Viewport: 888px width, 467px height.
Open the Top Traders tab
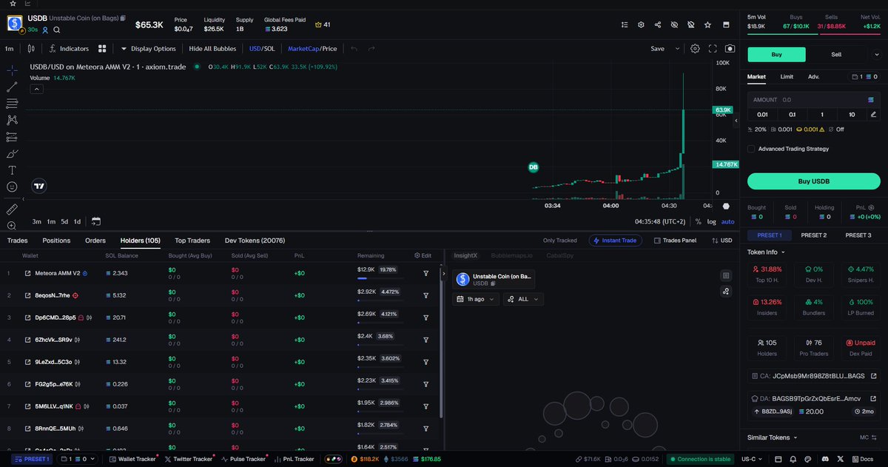pos(192,241)
